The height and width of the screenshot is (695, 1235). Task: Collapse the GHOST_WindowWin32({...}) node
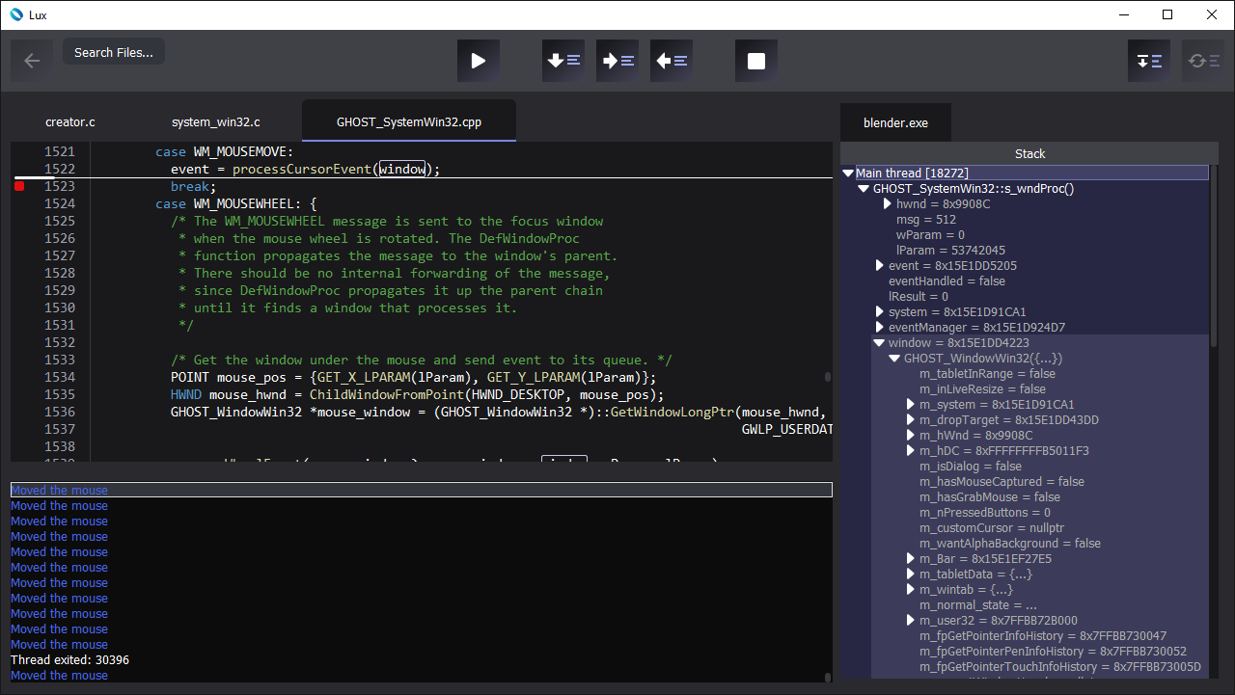click(x=894, y=359)
